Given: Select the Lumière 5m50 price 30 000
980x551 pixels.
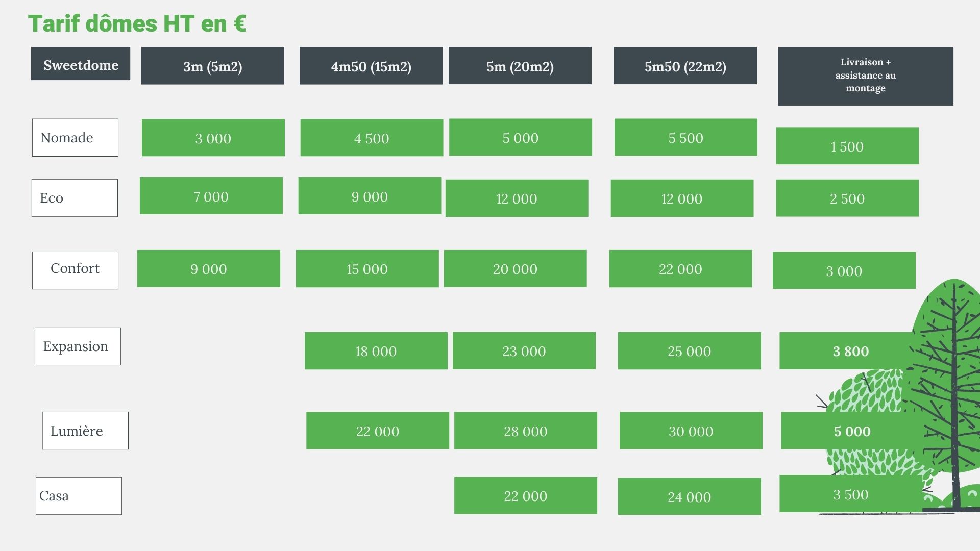Looking at the screenshot, I should (691, 431).
